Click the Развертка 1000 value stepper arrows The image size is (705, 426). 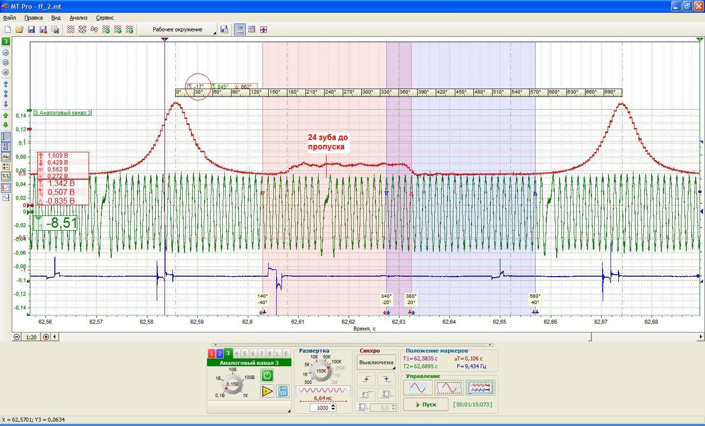[x=333, y=407]
